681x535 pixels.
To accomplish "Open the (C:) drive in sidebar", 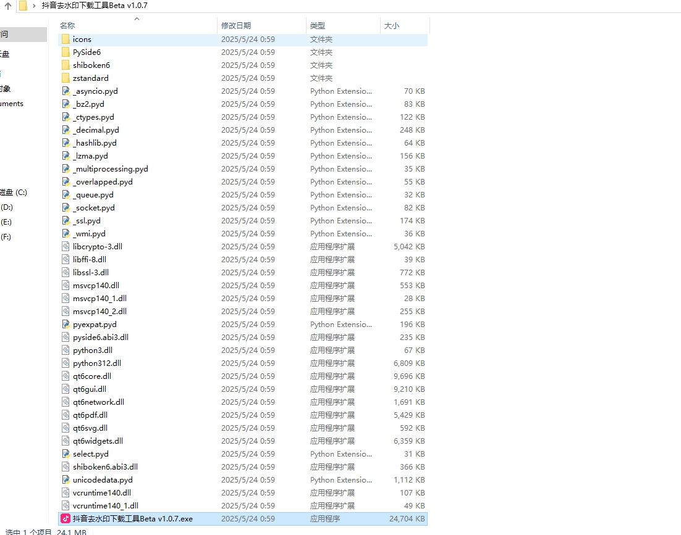I will click(x=14, y=193).
